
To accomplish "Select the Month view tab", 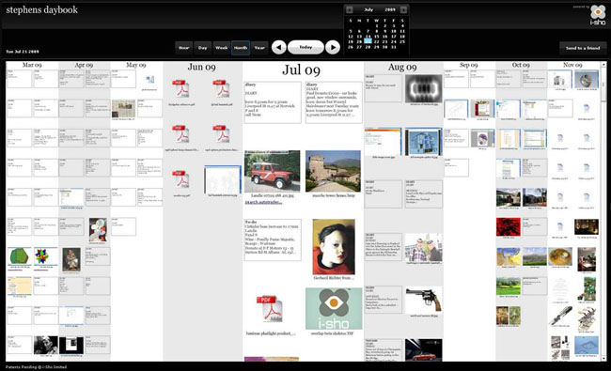I will (241, 48).
